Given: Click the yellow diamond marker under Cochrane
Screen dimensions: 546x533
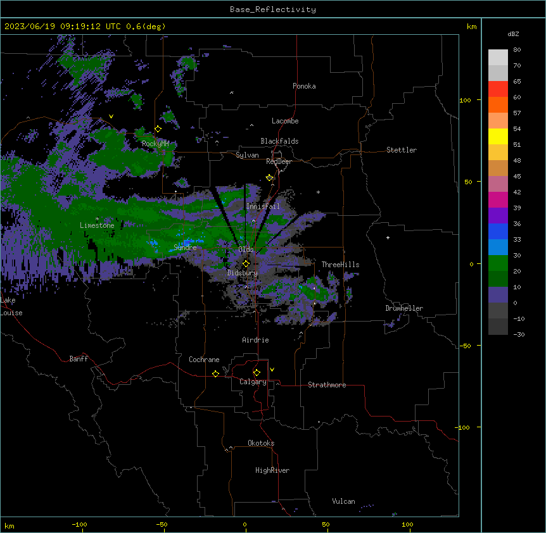Looking at the screenshot, I should pos(215,373).
